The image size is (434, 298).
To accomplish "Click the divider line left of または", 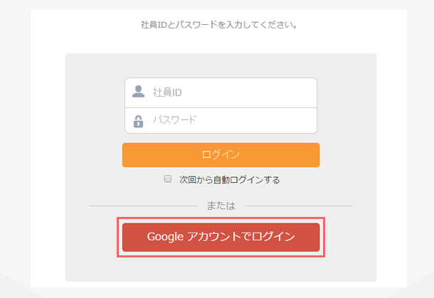I will pos(143,206).
